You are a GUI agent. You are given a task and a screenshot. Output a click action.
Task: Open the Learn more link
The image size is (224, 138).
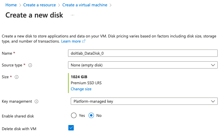tap(71, 41)
